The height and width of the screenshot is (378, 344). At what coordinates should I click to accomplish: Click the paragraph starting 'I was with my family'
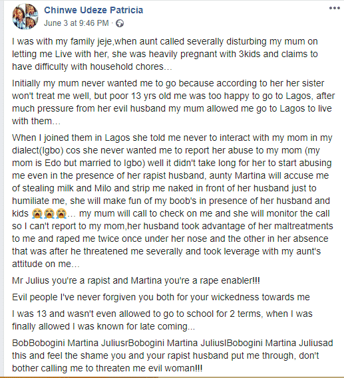click(165, 54)
